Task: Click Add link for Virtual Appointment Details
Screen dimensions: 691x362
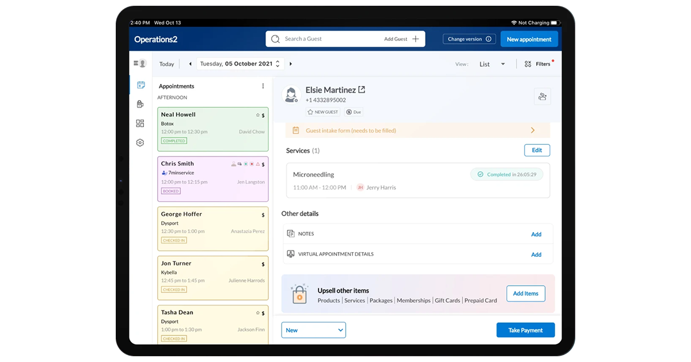Action: pyautogui.click(x=536, y=254)
